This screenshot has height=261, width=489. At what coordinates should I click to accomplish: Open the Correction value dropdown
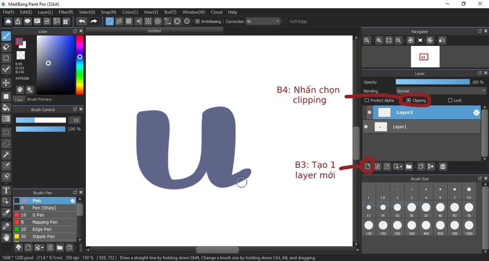(x=277, y=22)
